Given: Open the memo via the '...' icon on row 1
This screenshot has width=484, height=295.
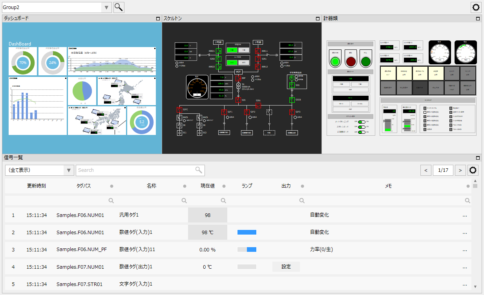Looking at the screenshot, I should (465, 215).
